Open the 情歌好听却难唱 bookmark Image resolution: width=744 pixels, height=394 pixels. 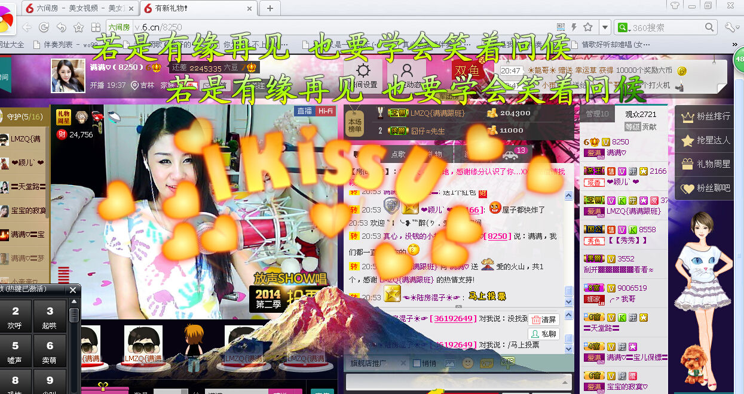click(610, 45)
